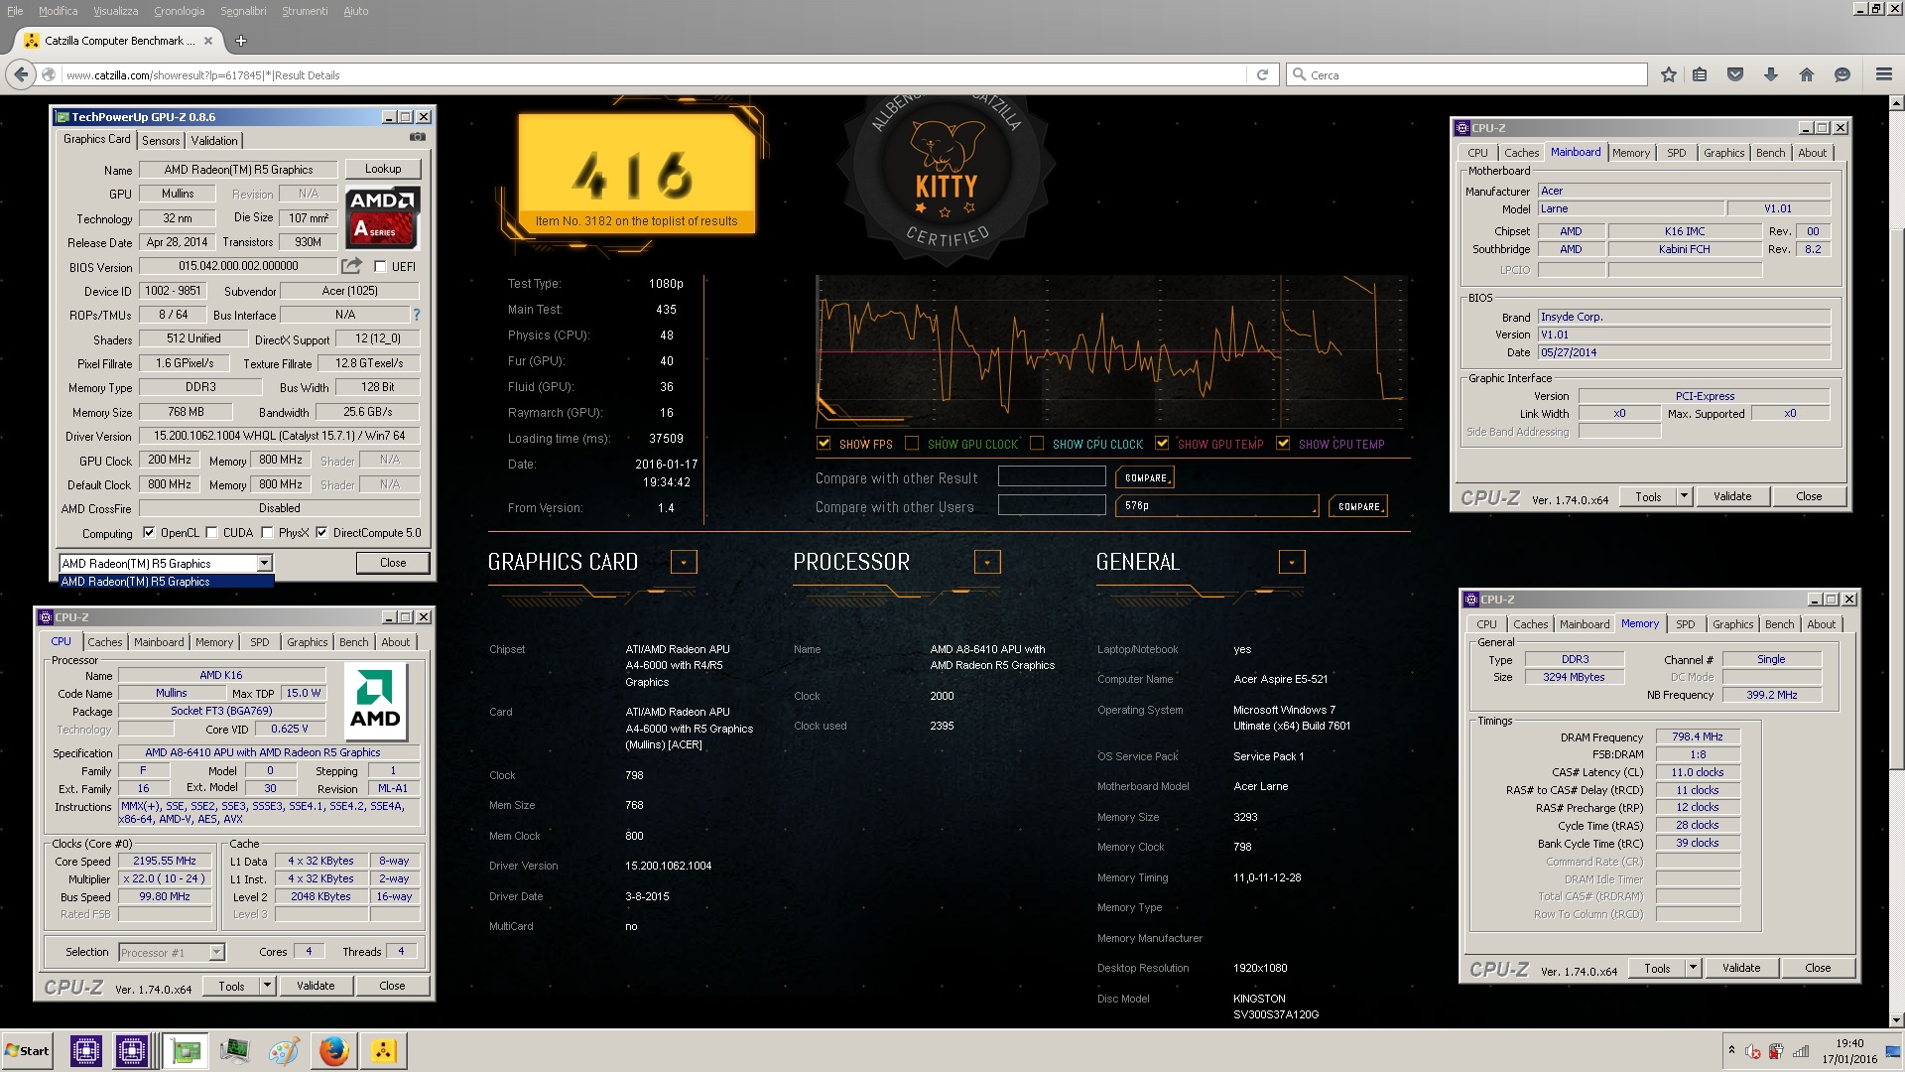The width and height of the screenshot is (1905, 1072).
Task: Toggle the SHOW FPS checkbox
Action: coord(824,444)
